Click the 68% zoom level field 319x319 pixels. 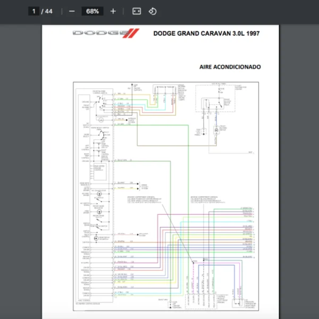[92, 11]
